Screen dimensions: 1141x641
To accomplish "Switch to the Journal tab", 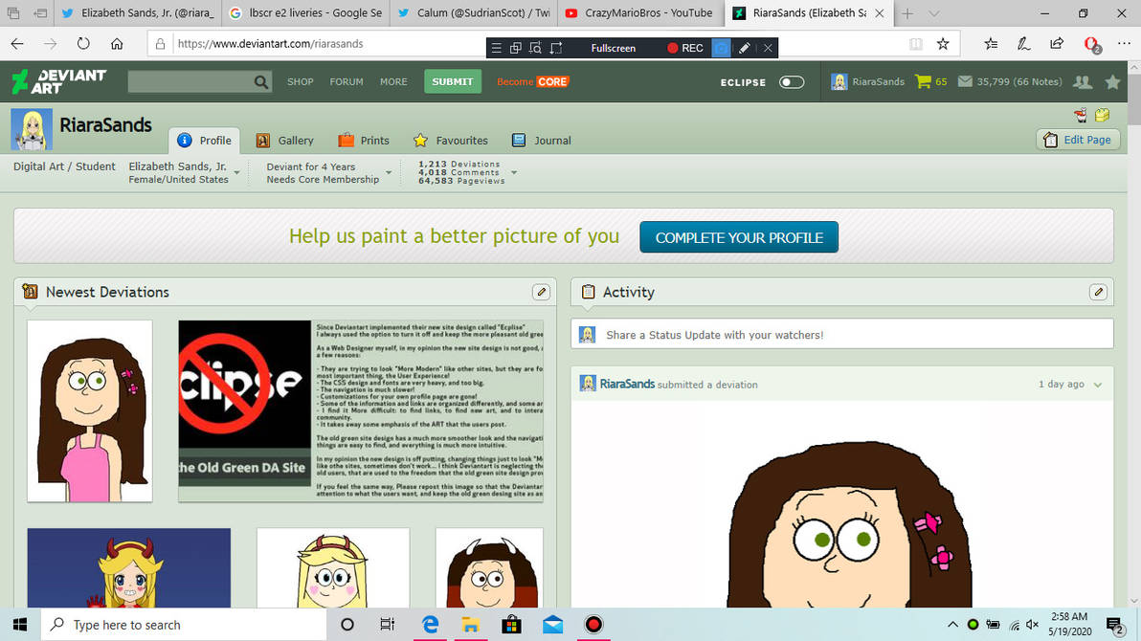I will tap(542, 141).
